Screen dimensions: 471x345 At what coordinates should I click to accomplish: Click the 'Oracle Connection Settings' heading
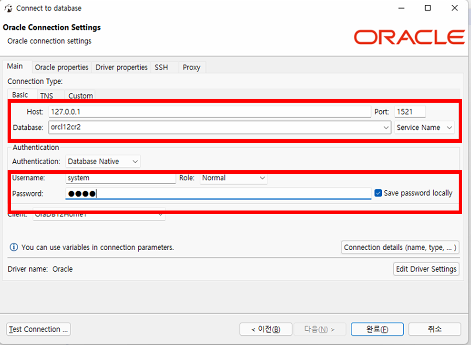tap(52, 27)
